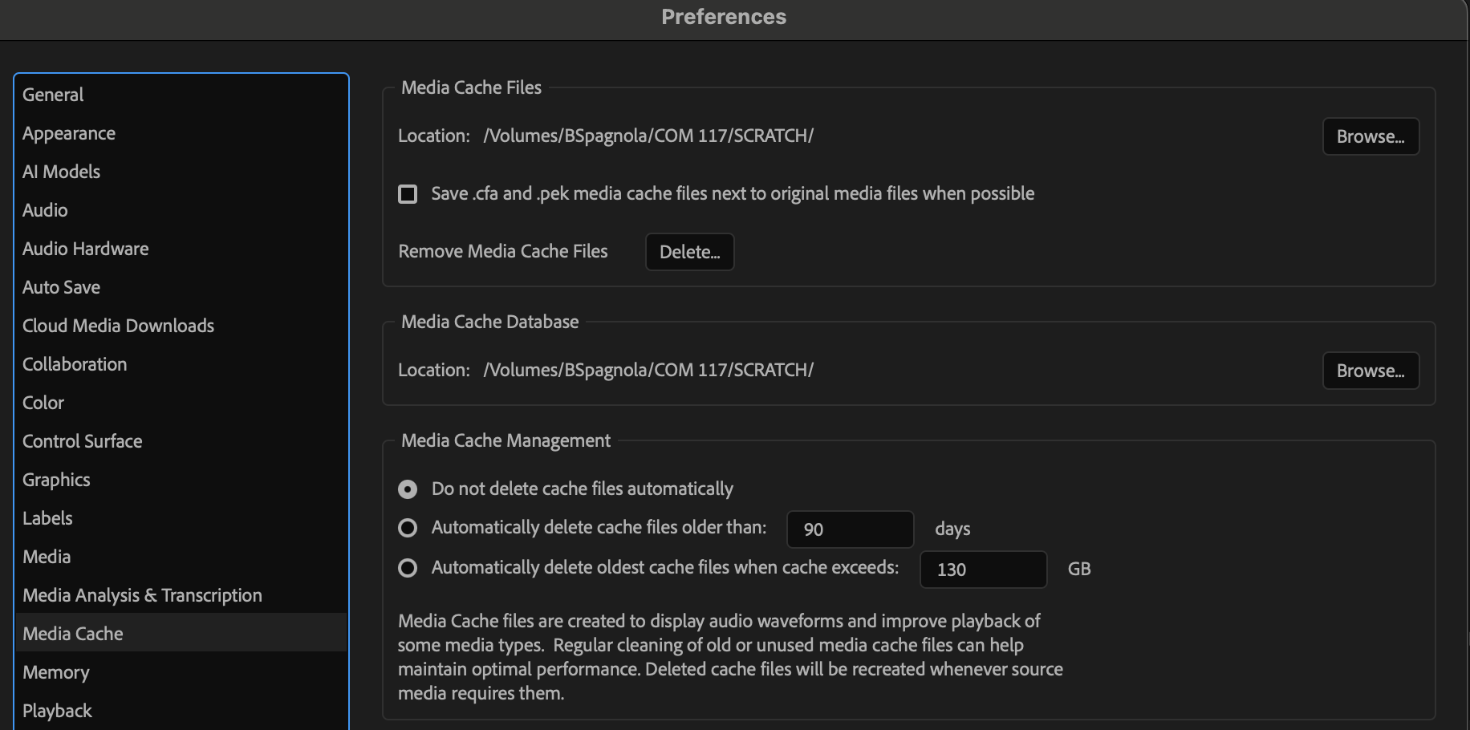Image resolution: width=1470 pixels, height=730 pixels.
Task: Enable saving .cfa and .pek files checkbox
Action: coord(408,194)
